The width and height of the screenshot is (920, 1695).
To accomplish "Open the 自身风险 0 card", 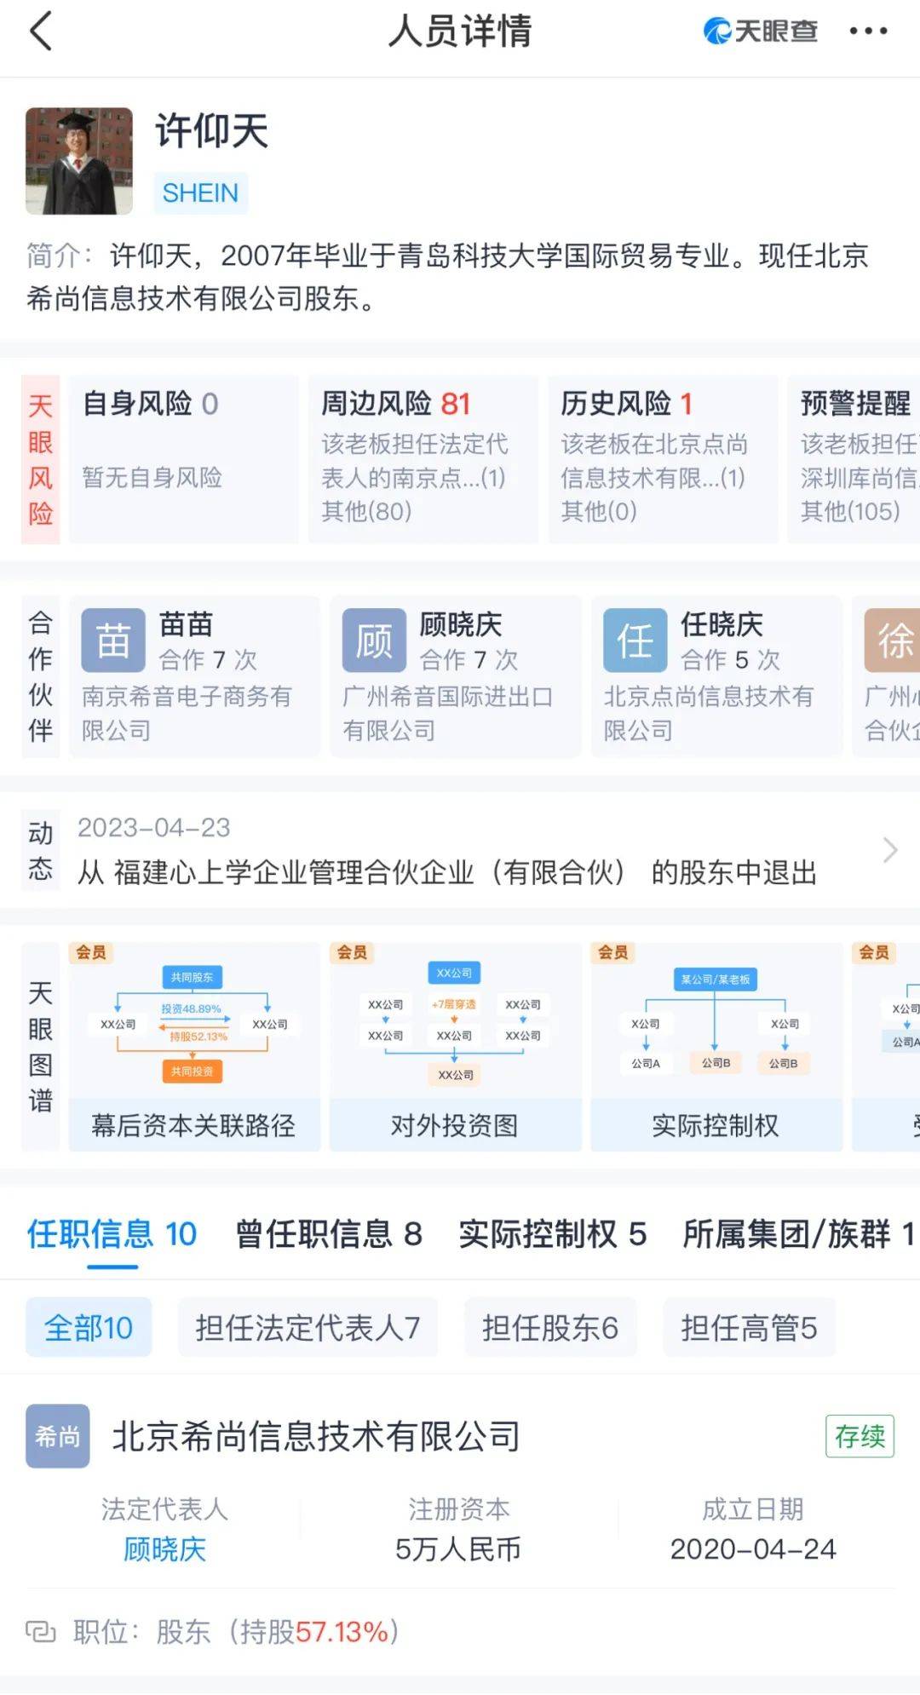I will coord(184,458).
